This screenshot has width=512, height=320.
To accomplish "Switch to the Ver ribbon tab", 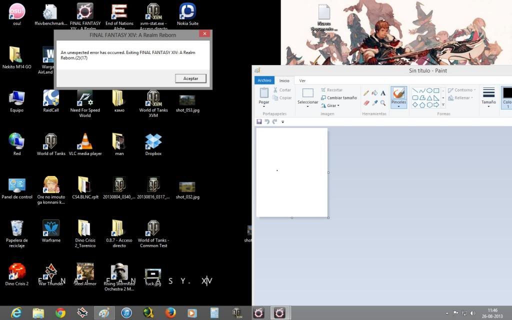I will (x=302, y=80).
